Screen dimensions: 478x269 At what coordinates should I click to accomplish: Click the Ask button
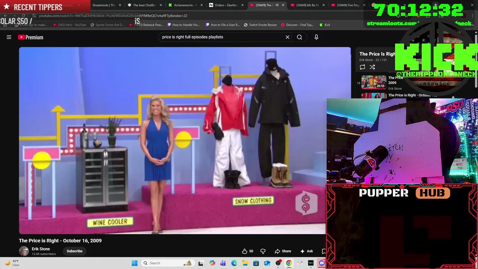pyautogui.click(x=307, y=251)
